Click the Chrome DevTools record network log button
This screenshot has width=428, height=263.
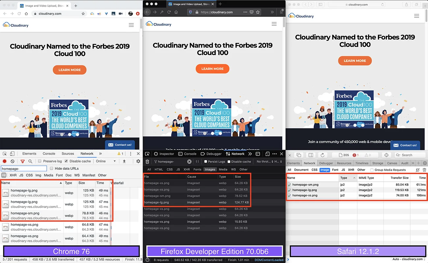(5, 161)
